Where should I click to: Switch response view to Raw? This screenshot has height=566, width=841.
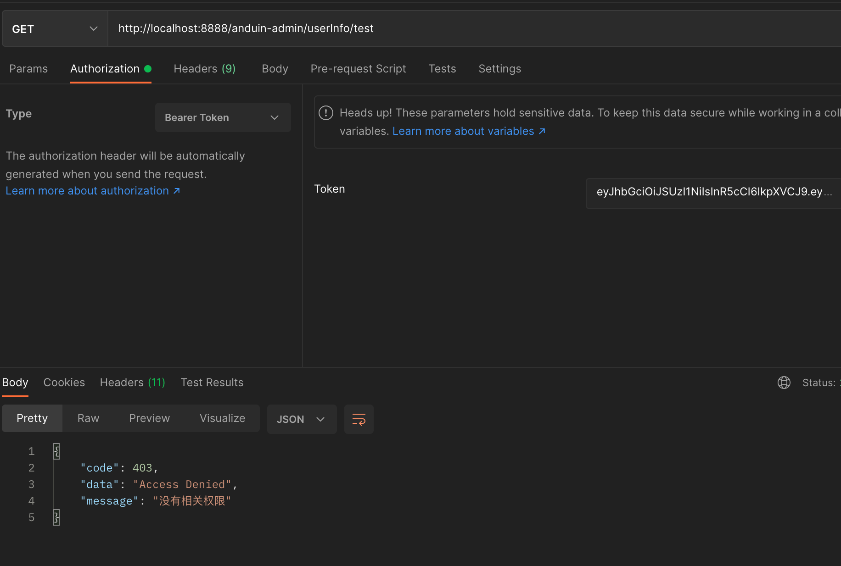click(88, 418)
